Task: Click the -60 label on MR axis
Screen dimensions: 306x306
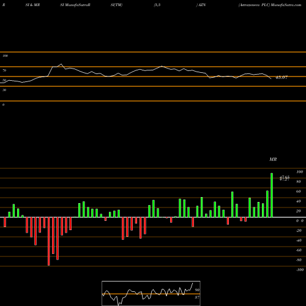Action: pyautogui.click(x=299, y=250)
